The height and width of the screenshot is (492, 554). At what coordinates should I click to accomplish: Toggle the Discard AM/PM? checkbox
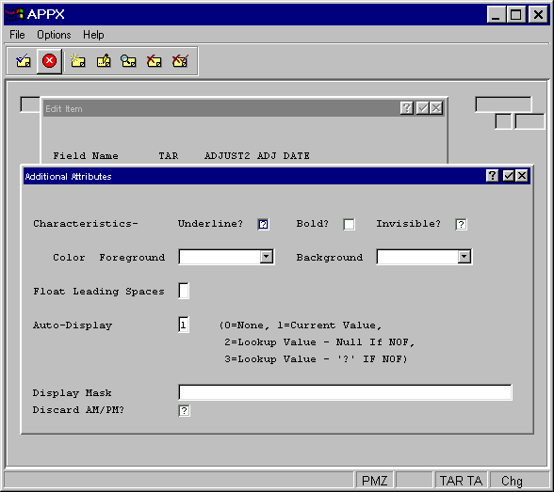click(x=184, y=410)
